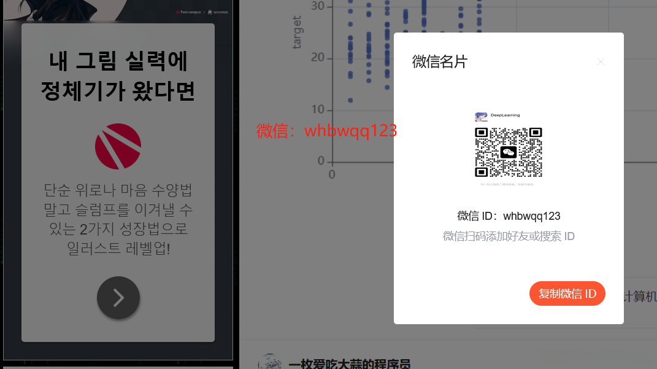
Task: Click the 微信扫码添加好友或搜索 ID hint text
Action: [509, 236]
